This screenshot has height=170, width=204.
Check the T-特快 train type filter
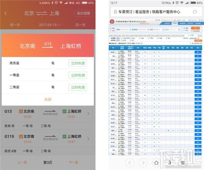[149, 38]
